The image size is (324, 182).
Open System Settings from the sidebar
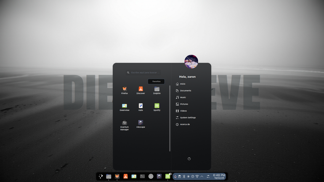186,118
